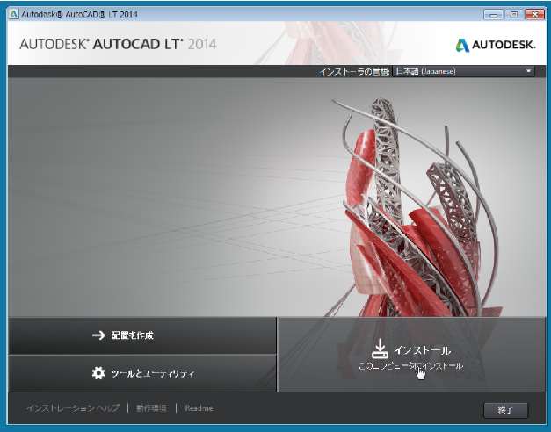
Task: Click the このコンピュータにインストール subtitle text
Action: coord(410,366)
